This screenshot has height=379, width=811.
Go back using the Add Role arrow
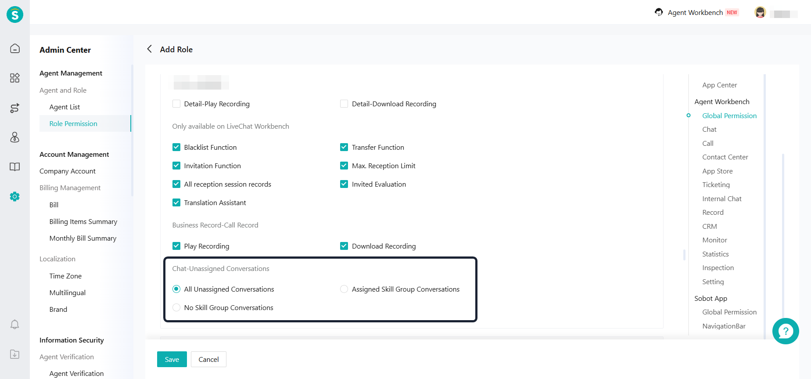coord(150,49)
